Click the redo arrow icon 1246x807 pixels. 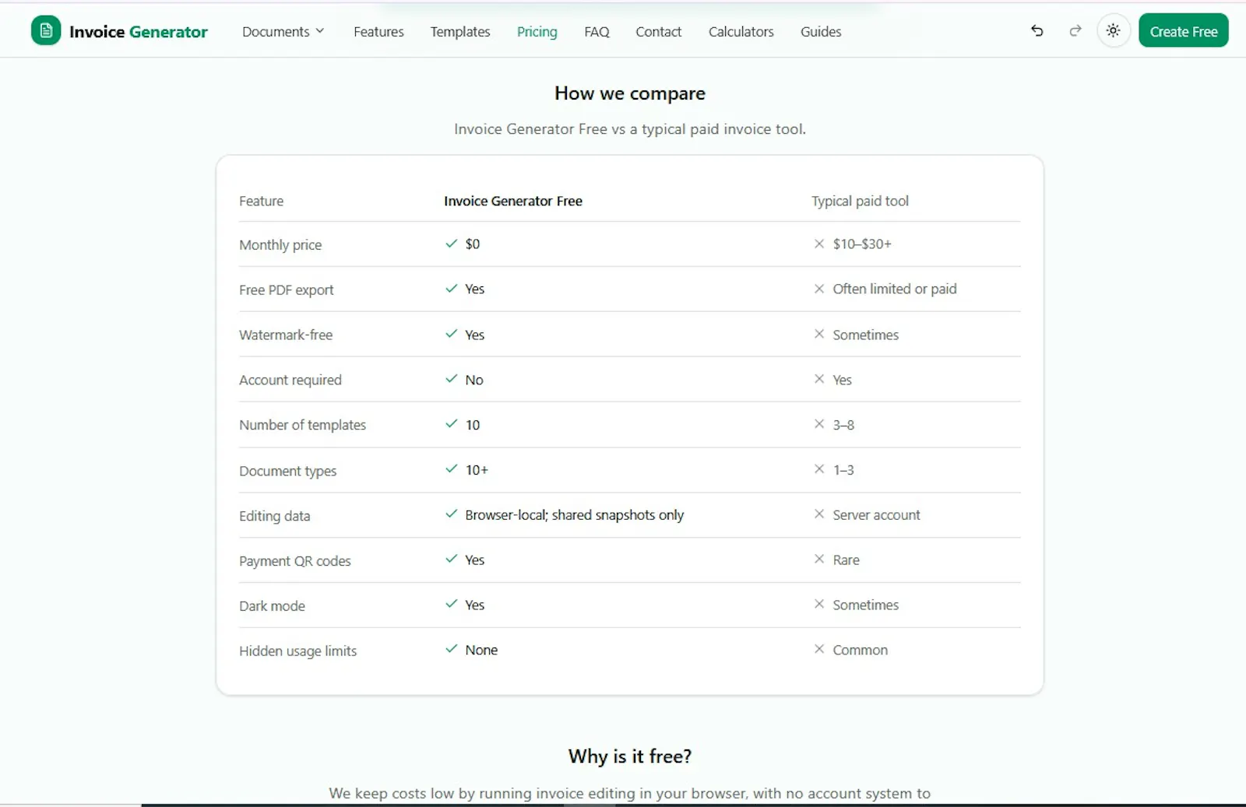pyautogui.click(x=1075, y=31)
